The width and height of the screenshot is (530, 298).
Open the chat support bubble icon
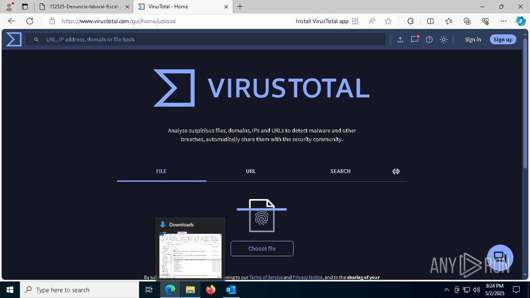[500, 257]
